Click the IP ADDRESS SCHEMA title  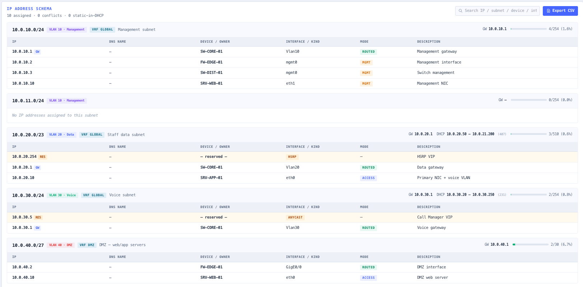point(29,9)
